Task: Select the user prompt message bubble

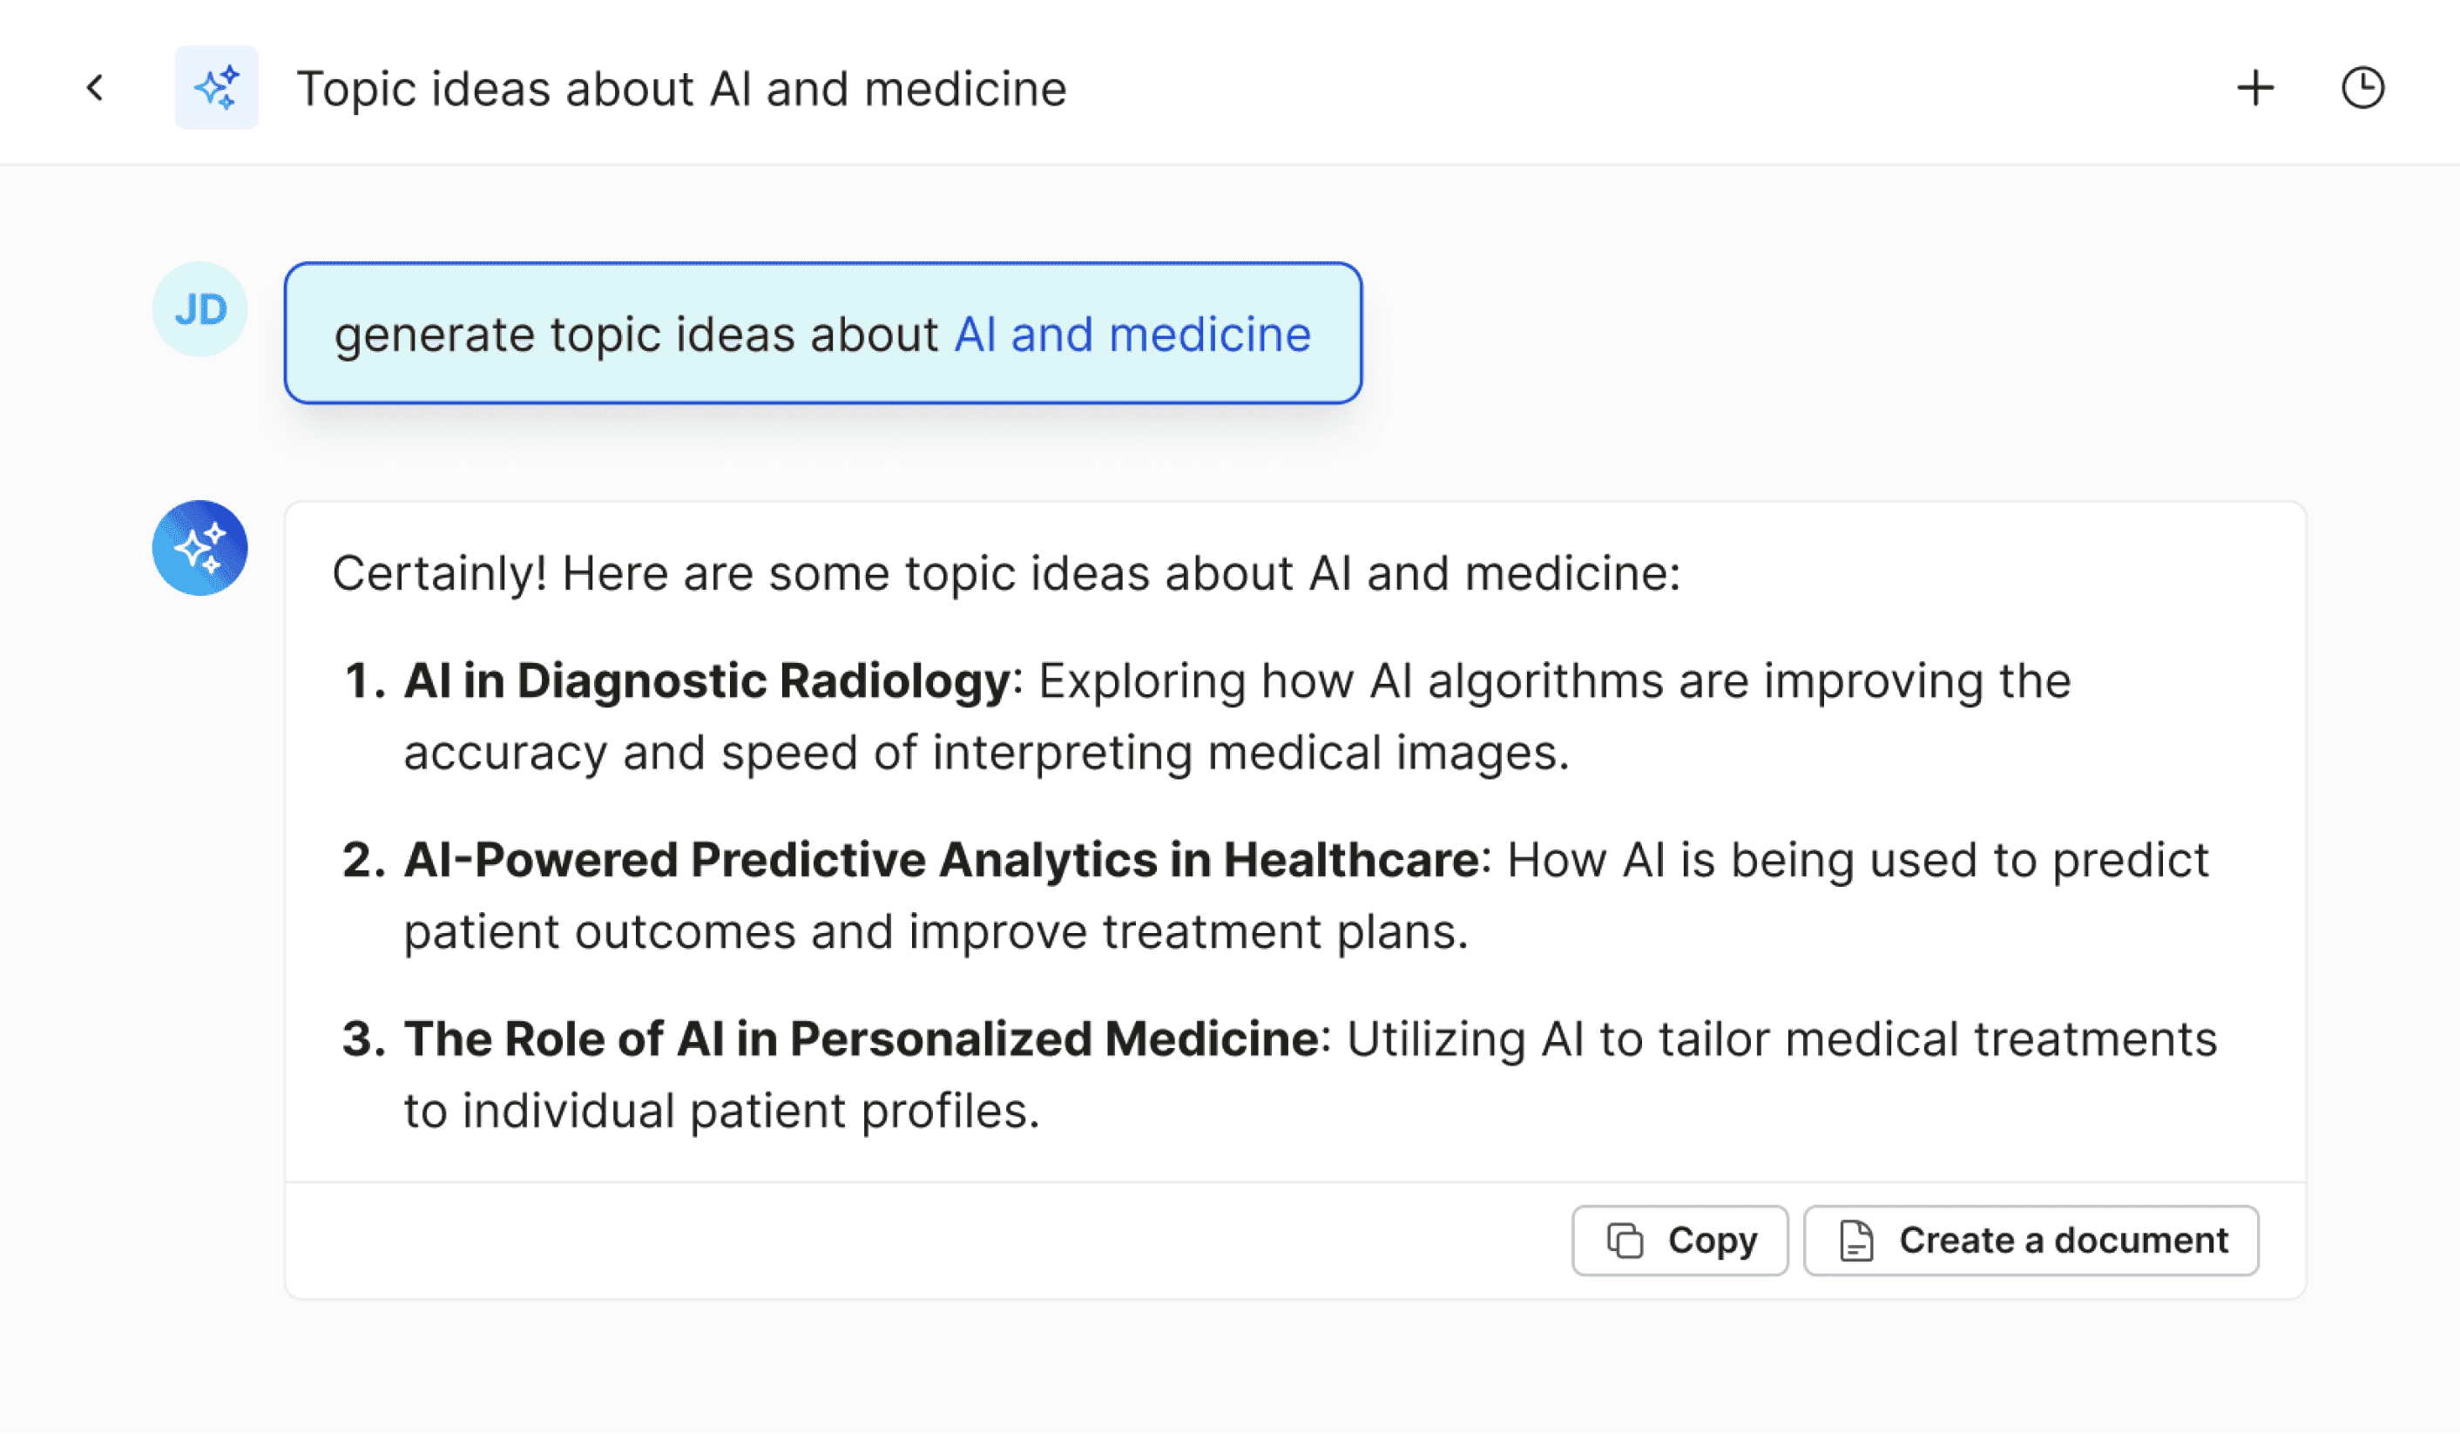Action: point(823,333)
